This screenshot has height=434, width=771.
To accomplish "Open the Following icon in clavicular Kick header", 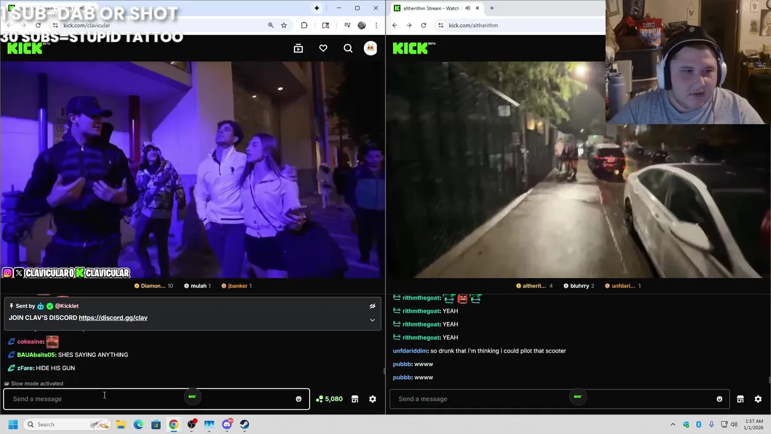I will [x=298, y=48].
